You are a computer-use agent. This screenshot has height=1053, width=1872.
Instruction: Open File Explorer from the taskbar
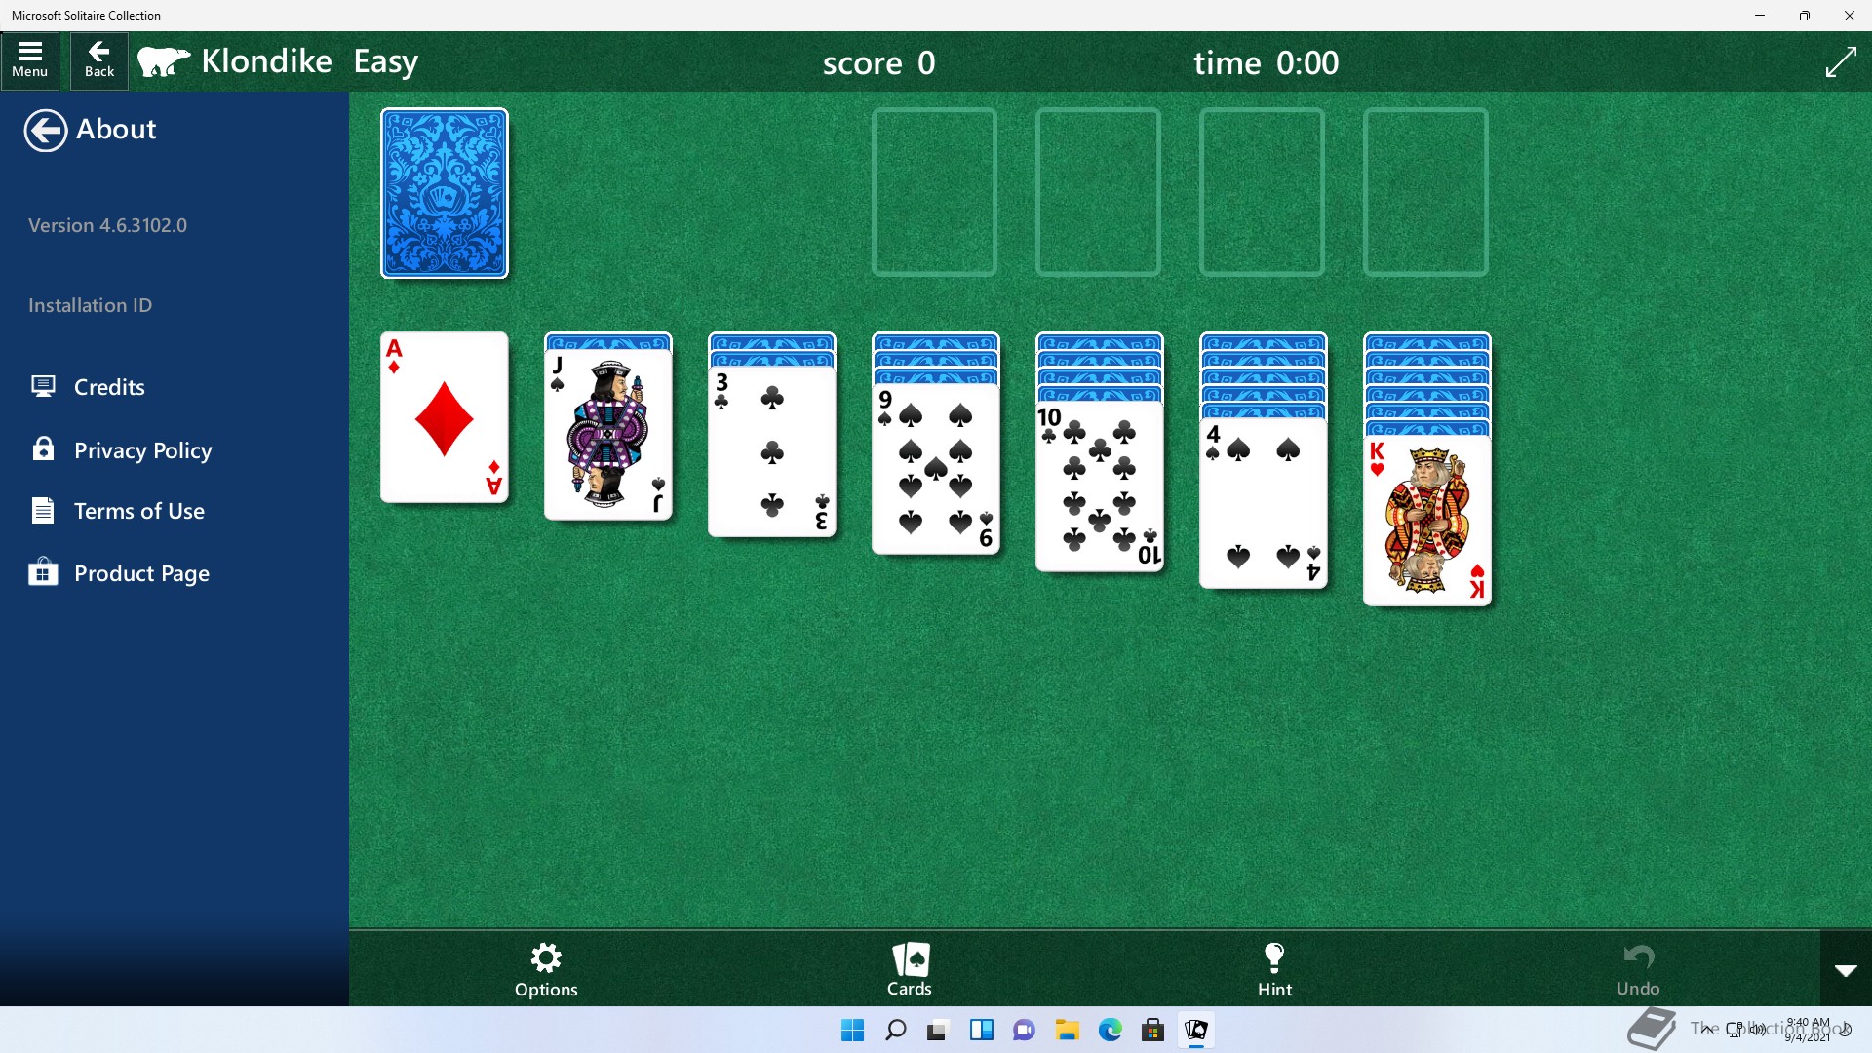click(x=1067, y=1030)
